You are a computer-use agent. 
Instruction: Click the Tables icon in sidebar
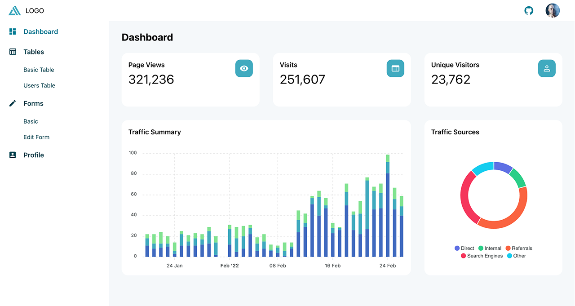(13, 52)
